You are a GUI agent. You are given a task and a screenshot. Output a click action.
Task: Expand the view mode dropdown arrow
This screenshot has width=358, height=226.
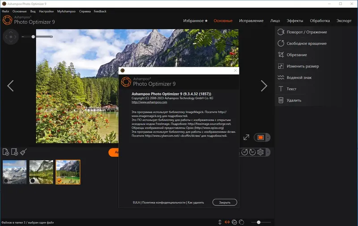[268, 137]
